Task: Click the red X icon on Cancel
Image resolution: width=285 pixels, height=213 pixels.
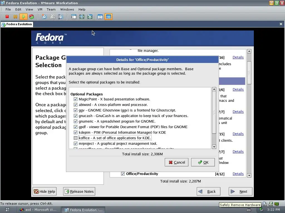Action: tap(171, 162)
